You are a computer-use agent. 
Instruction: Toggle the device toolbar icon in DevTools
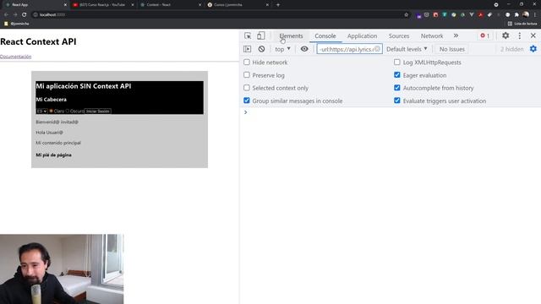point(261,35)
